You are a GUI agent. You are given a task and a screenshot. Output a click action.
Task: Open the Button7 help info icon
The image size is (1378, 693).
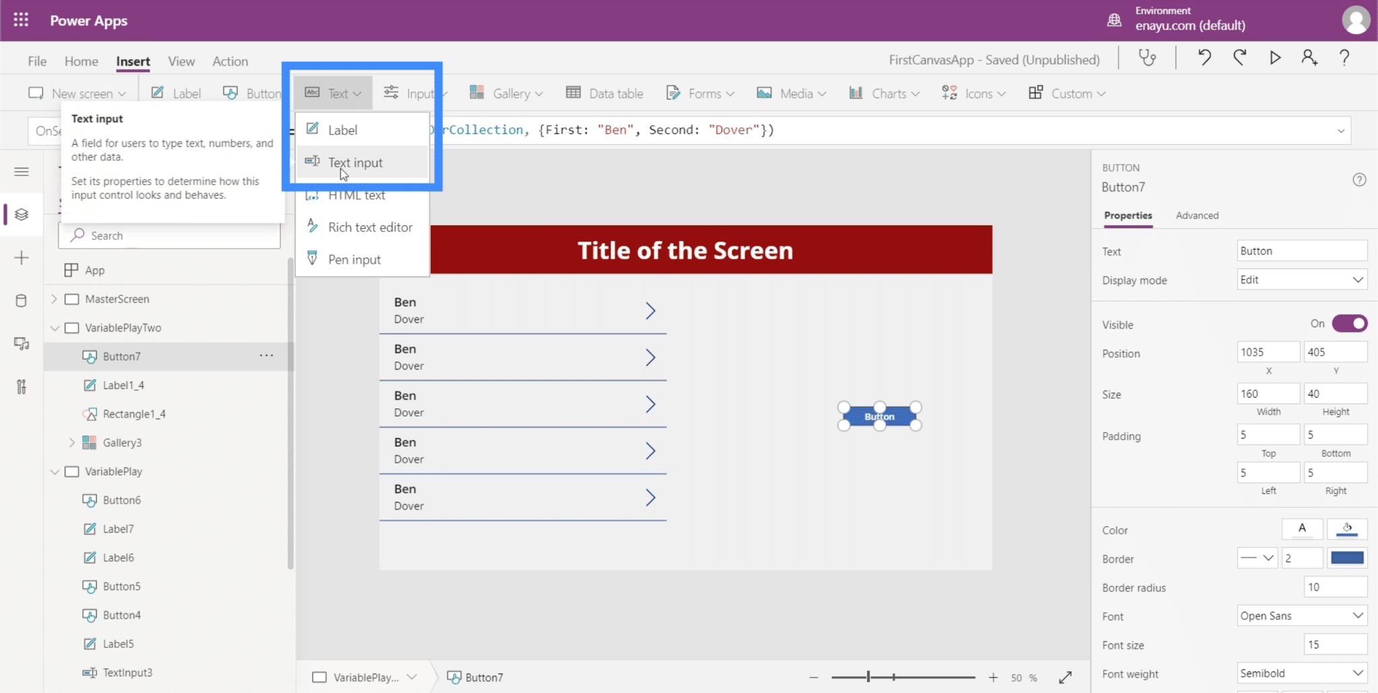tap(1359, 180)
